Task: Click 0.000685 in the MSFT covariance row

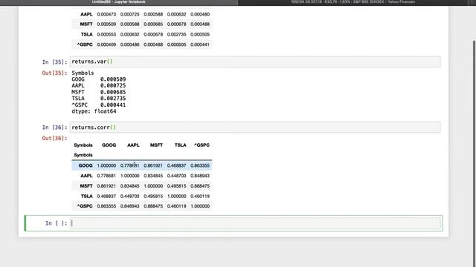Action: click(x=153, y=24)
